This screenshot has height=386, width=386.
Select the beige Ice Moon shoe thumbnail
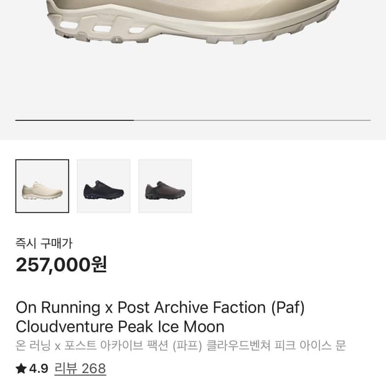(x=42, y=186)
